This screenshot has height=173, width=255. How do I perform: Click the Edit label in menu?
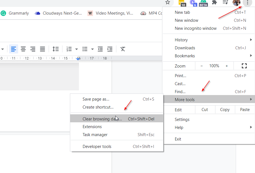tap(178, 110)
